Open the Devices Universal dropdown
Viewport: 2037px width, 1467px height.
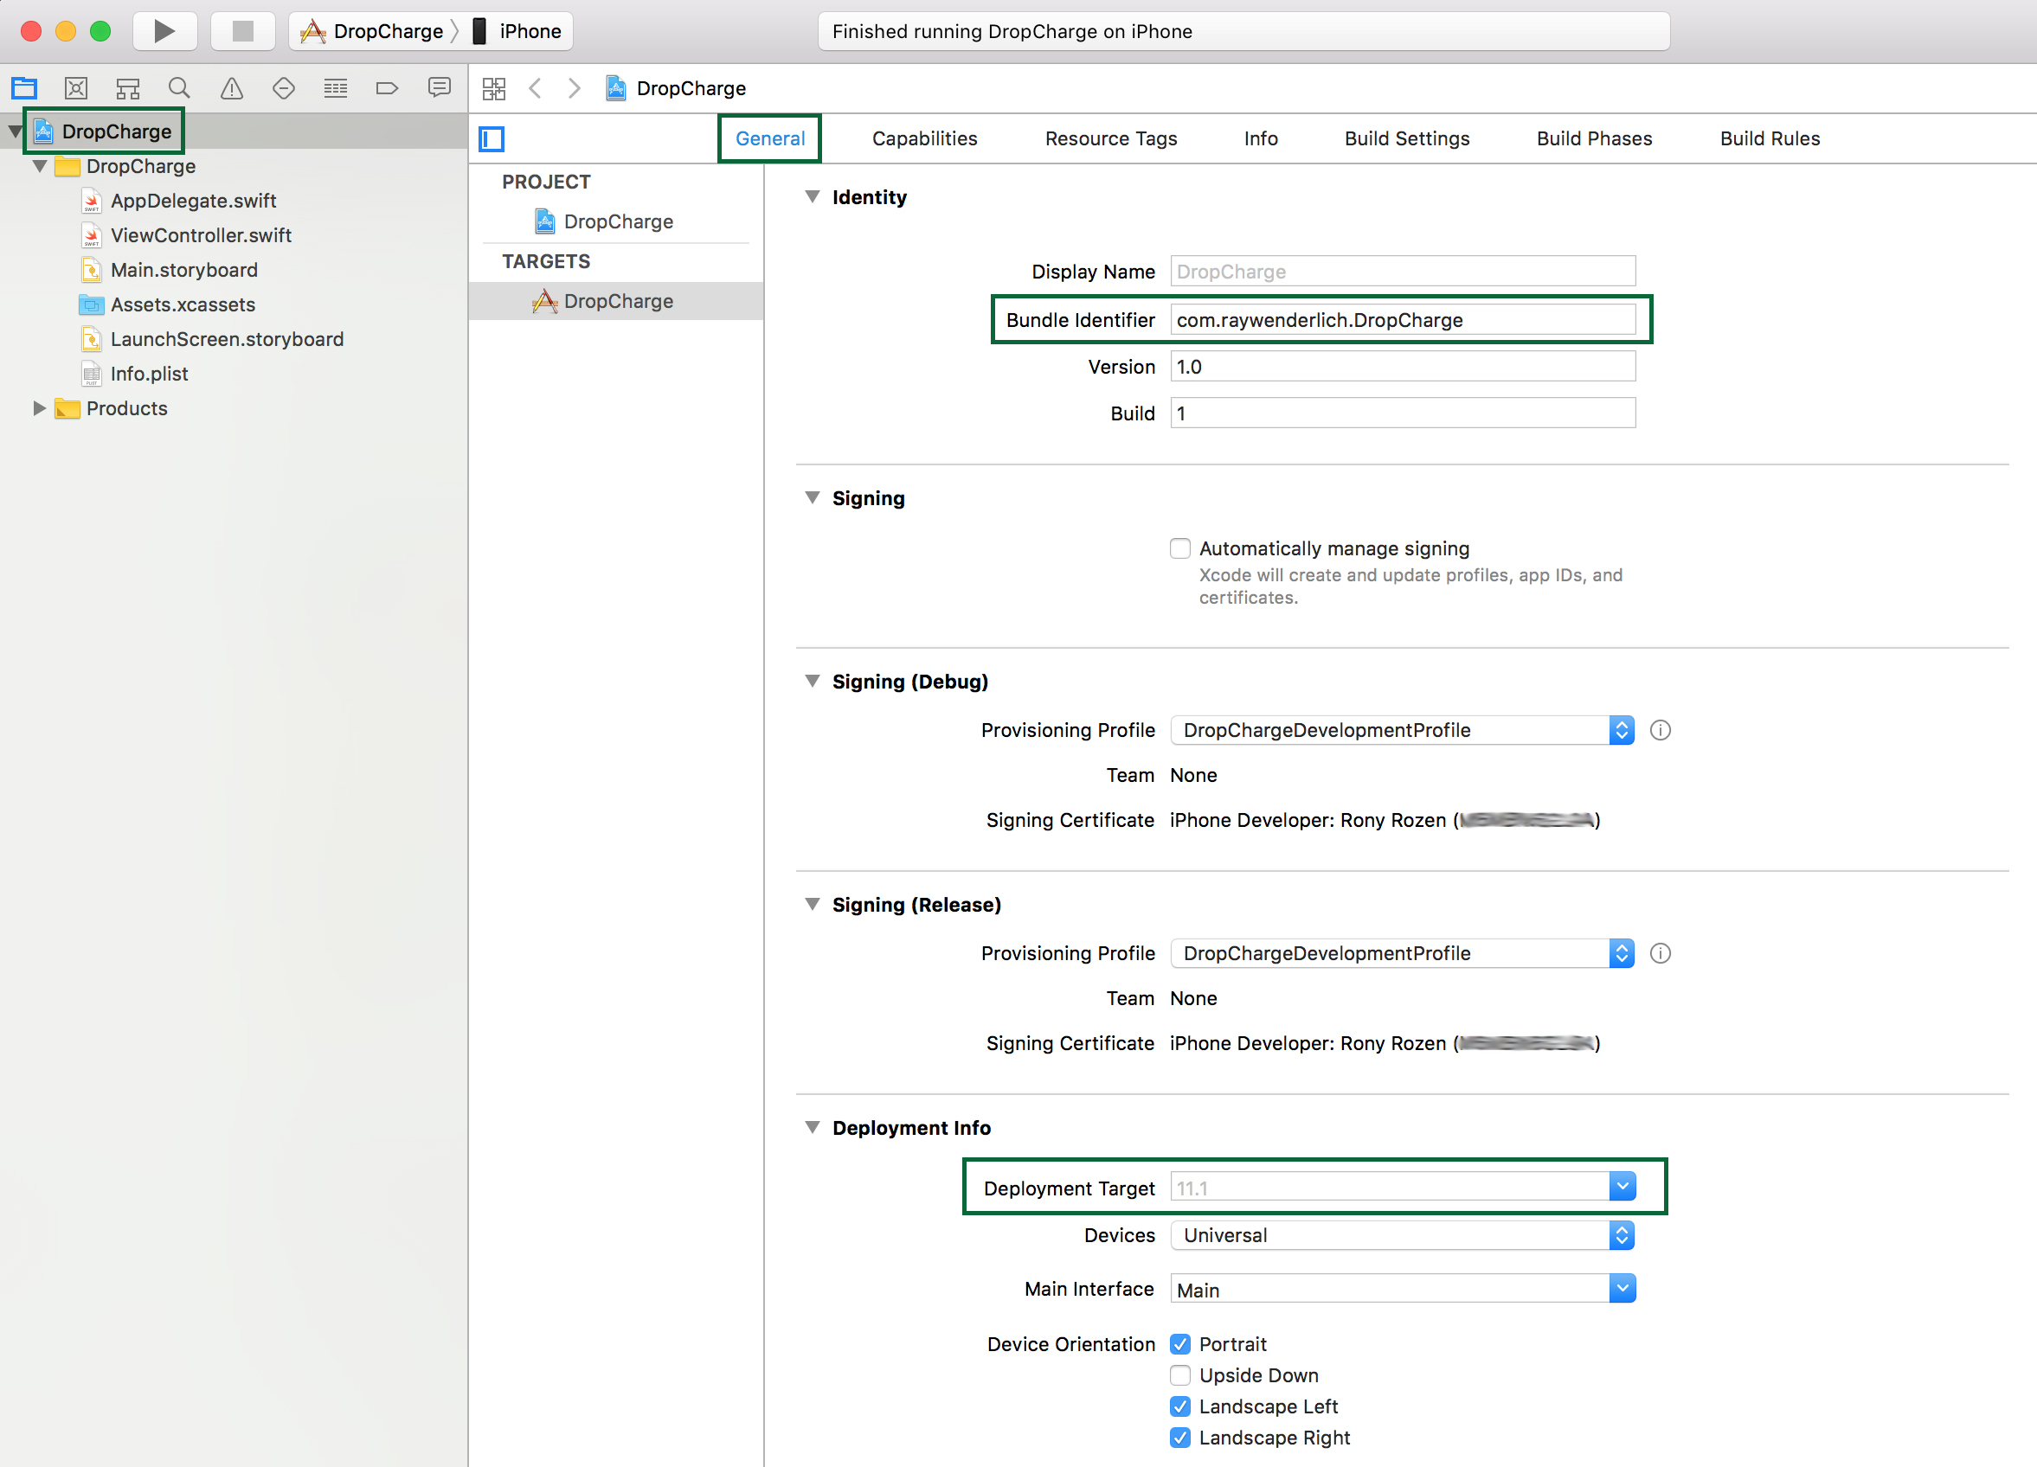pos(1402,1235)
